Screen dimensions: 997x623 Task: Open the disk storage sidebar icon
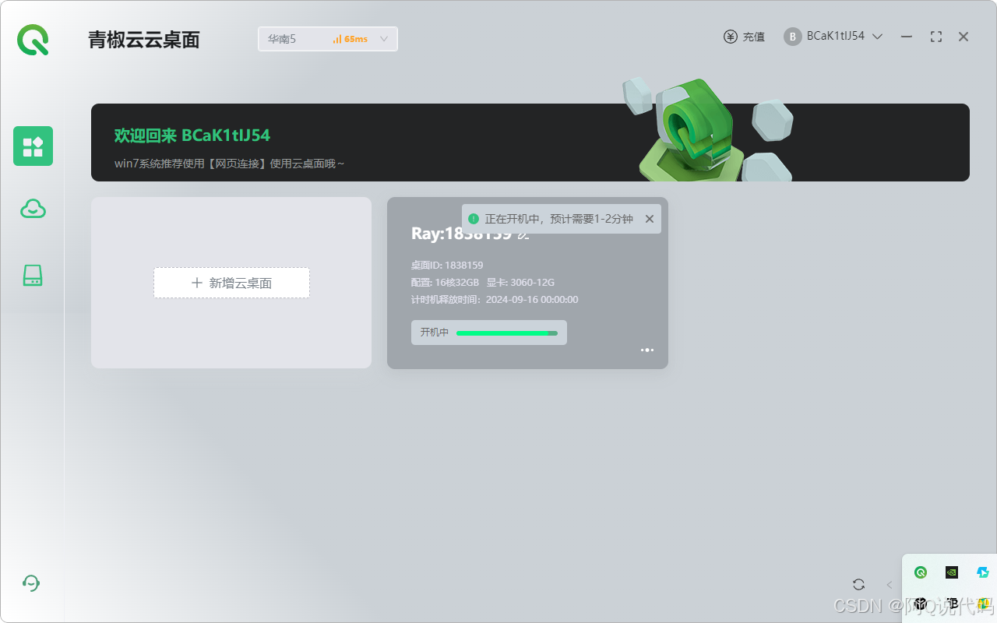coord(33,275)
